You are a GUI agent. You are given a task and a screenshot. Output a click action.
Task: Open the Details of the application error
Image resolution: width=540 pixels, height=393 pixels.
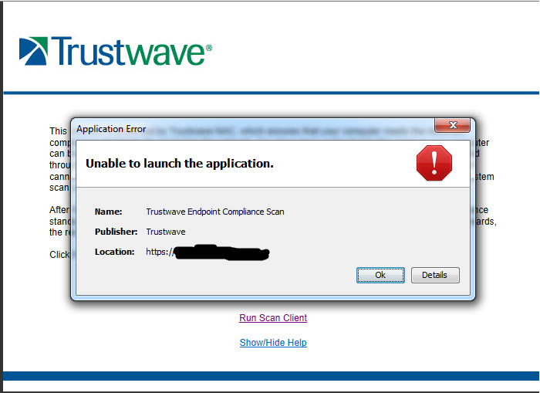coord(435,275)
